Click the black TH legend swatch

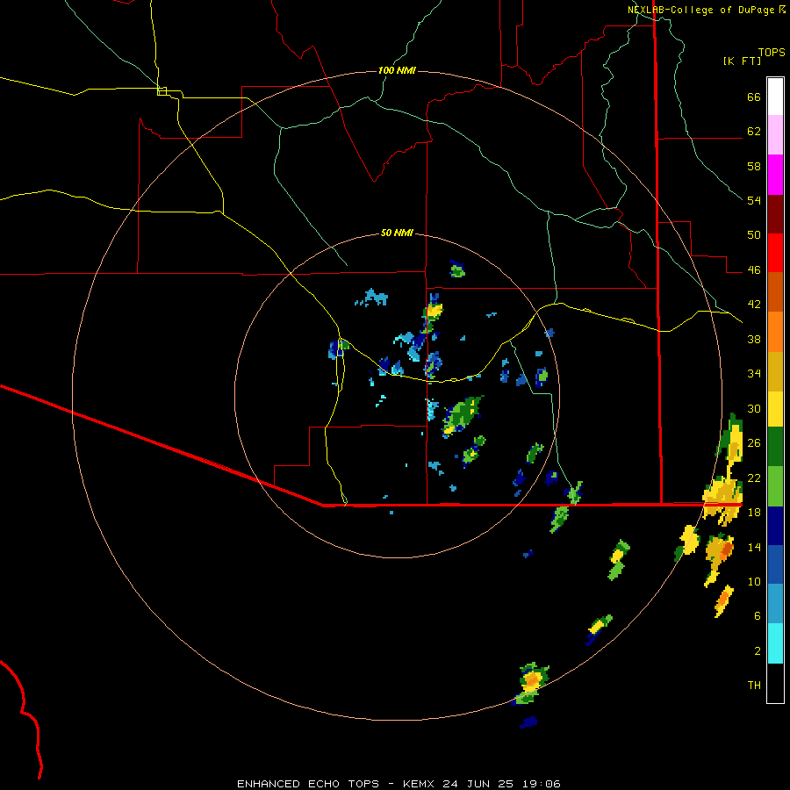point(775,683)
